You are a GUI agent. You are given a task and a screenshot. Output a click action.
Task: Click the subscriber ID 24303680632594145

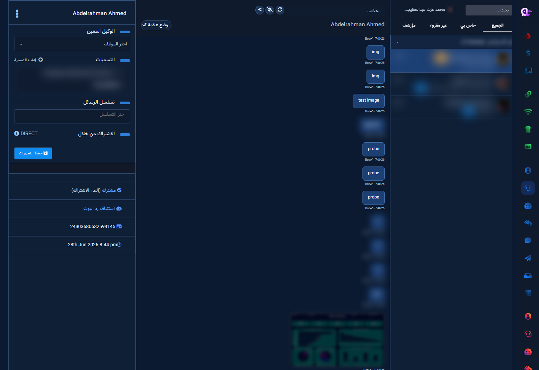coord(93,227)
